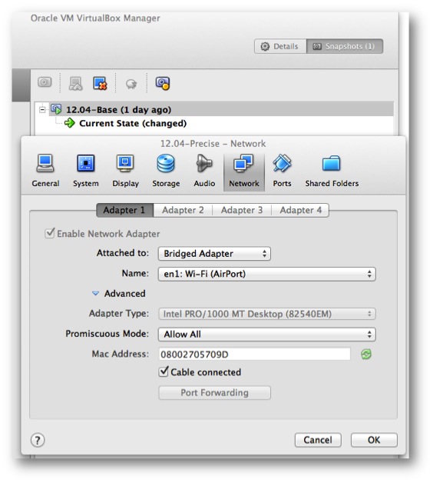Generate a new random MAC address

pyautogui.click(x=366, y=355)
